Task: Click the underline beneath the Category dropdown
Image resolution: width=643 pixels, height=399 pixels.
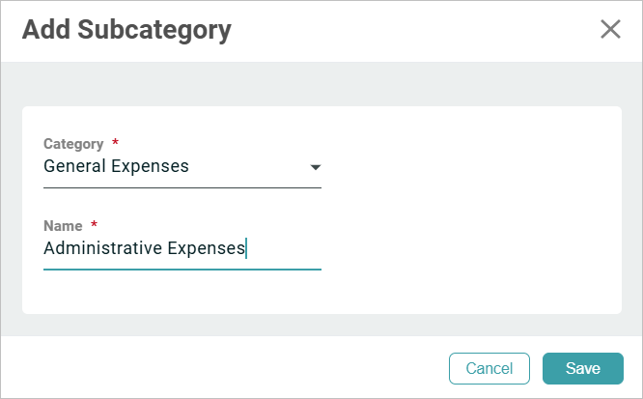Action: tap(182, 187)
